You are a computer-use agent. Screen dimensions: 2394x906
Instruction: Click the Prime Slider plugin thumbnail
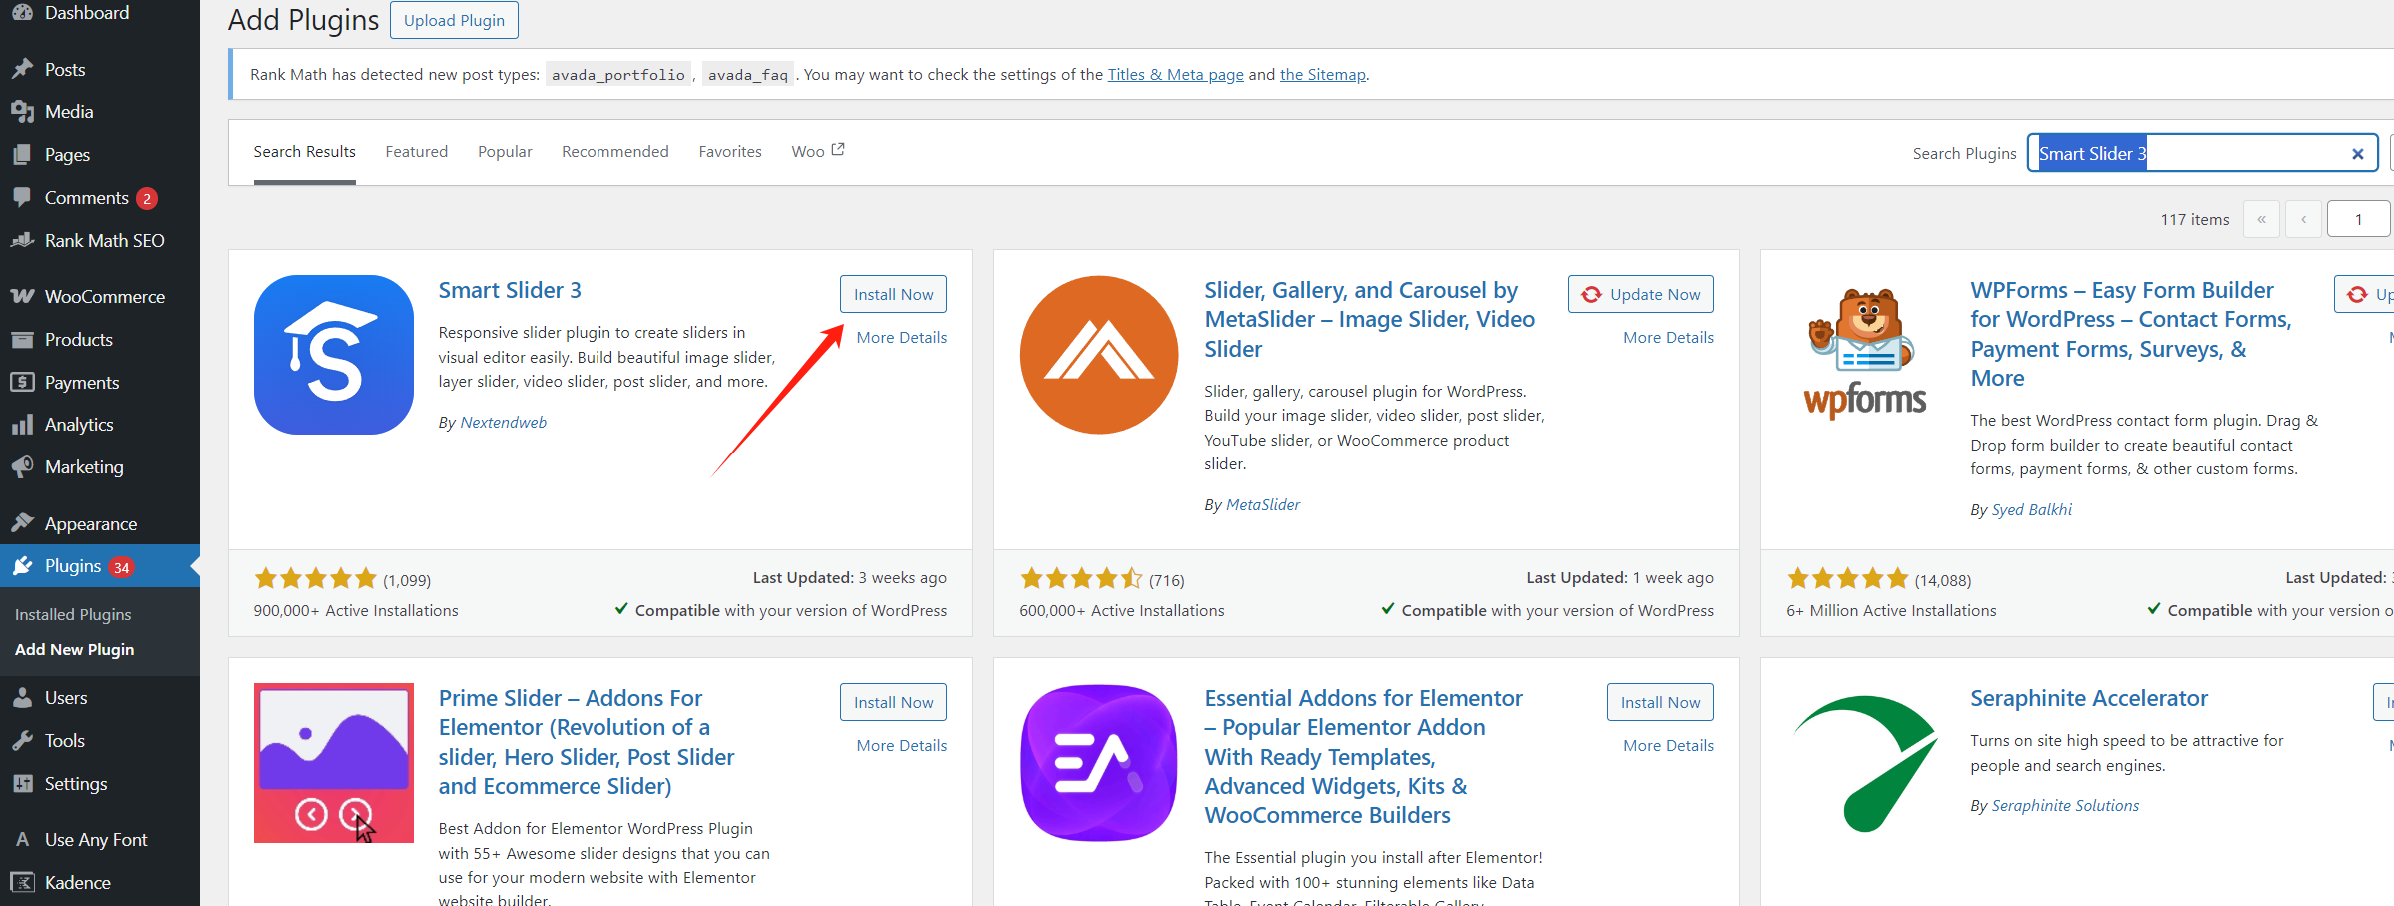333,763
